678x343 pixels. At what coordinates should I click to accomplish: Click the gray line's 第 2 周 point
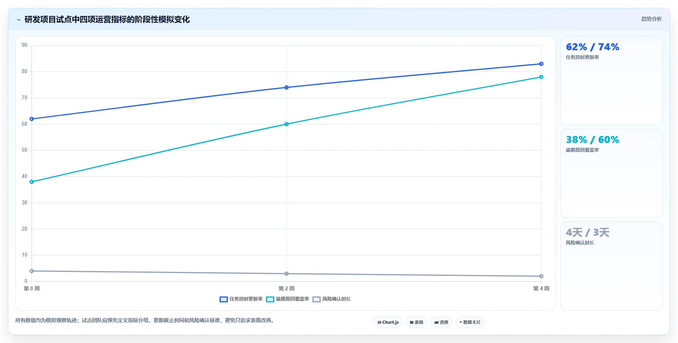pyautogui.click(x=286, y=274)
